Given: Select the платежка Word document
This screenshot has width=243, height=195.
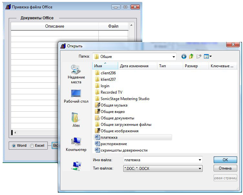Looking at the screenshot, I should (x=133, y=137).
